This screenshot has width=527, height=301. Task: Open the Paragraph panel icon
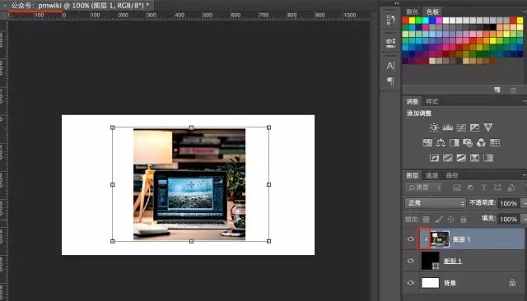(x=389, y=81)
